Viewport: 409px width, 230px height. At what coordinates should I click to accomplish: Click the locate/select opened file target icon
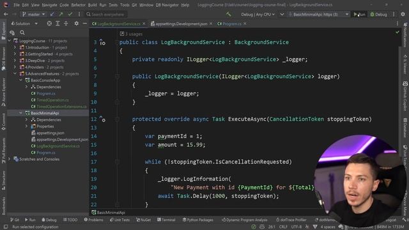click(49, 24)
